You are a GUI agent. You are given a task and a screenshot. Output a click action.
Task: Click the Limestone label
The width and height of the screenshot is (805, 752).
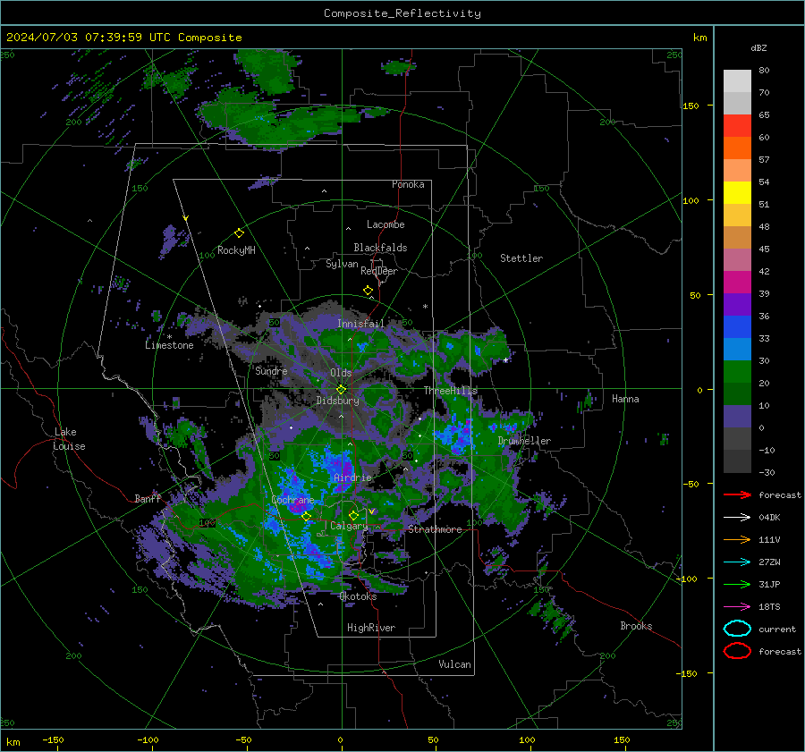coord(169,345)
